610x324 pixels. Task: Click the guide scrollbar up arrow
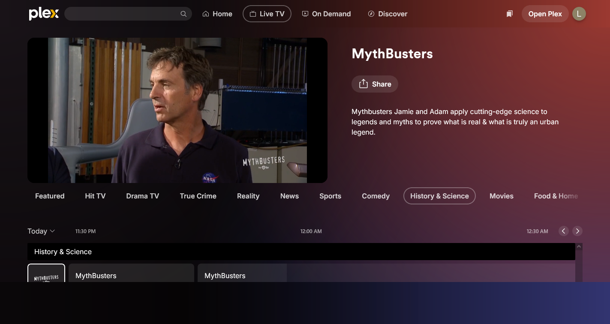point(579,247)
